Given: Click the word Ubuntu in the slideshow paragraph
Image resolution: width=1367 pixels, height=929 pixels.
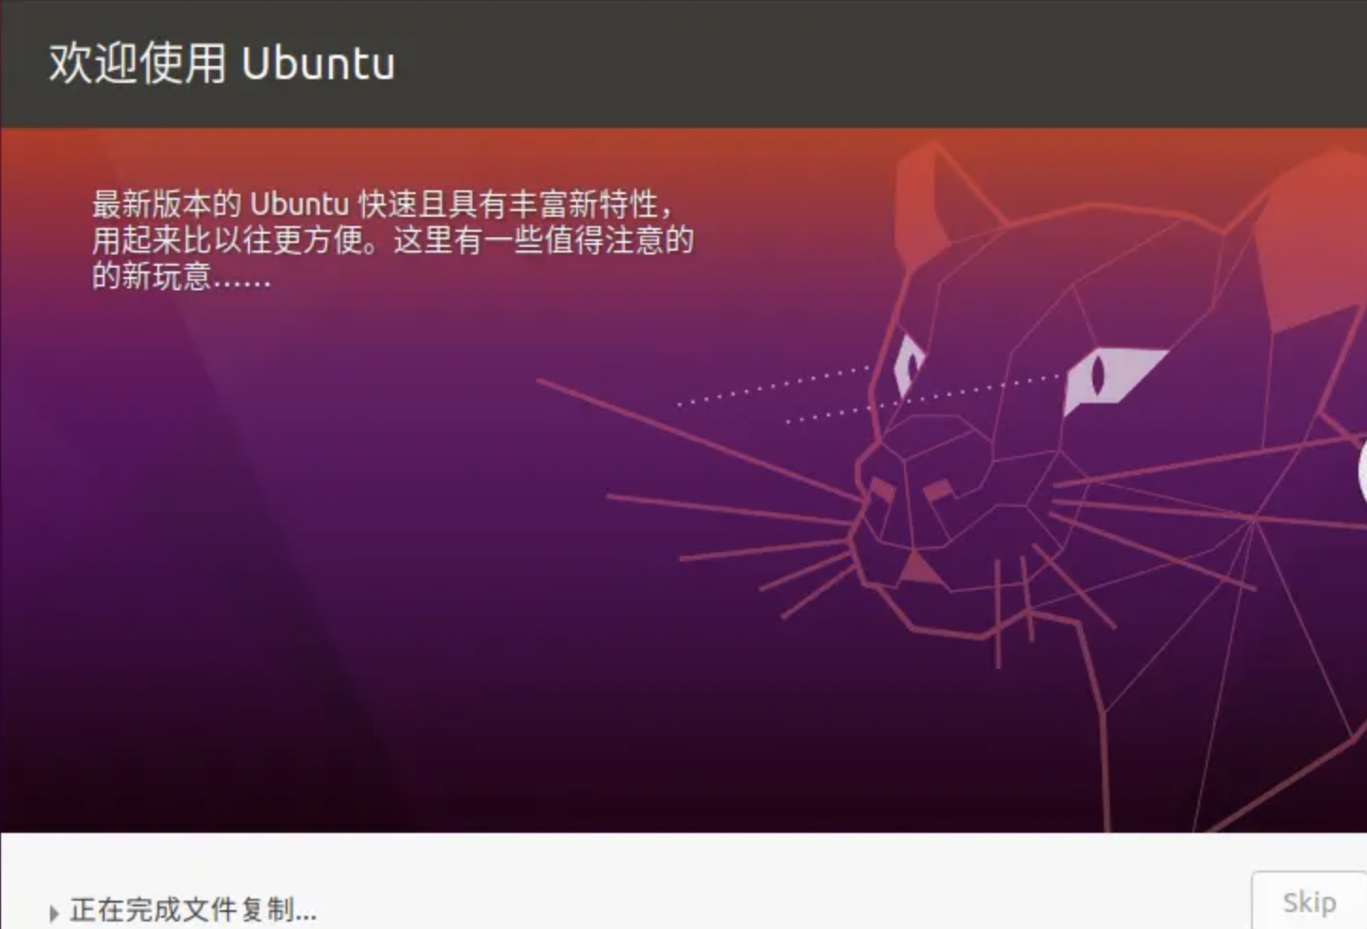Looking at the screenshot, I should 299,204.
